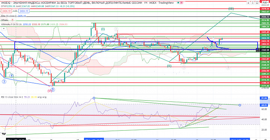This screenshot has height=140, width=270.
Task: Click the 2188.24 red price label
Action: click(265, 83)
